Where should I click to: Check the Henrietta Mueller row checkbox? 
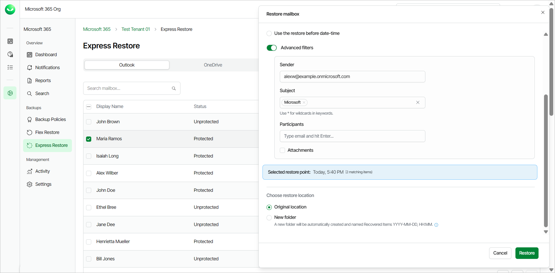click(x=89, y=242)
